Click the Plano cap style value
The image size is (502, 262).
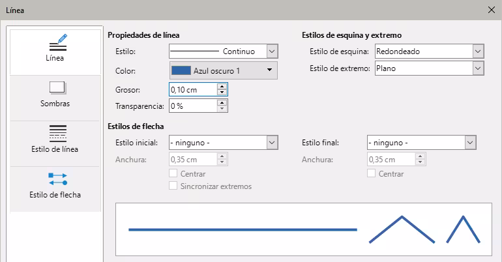386,68
